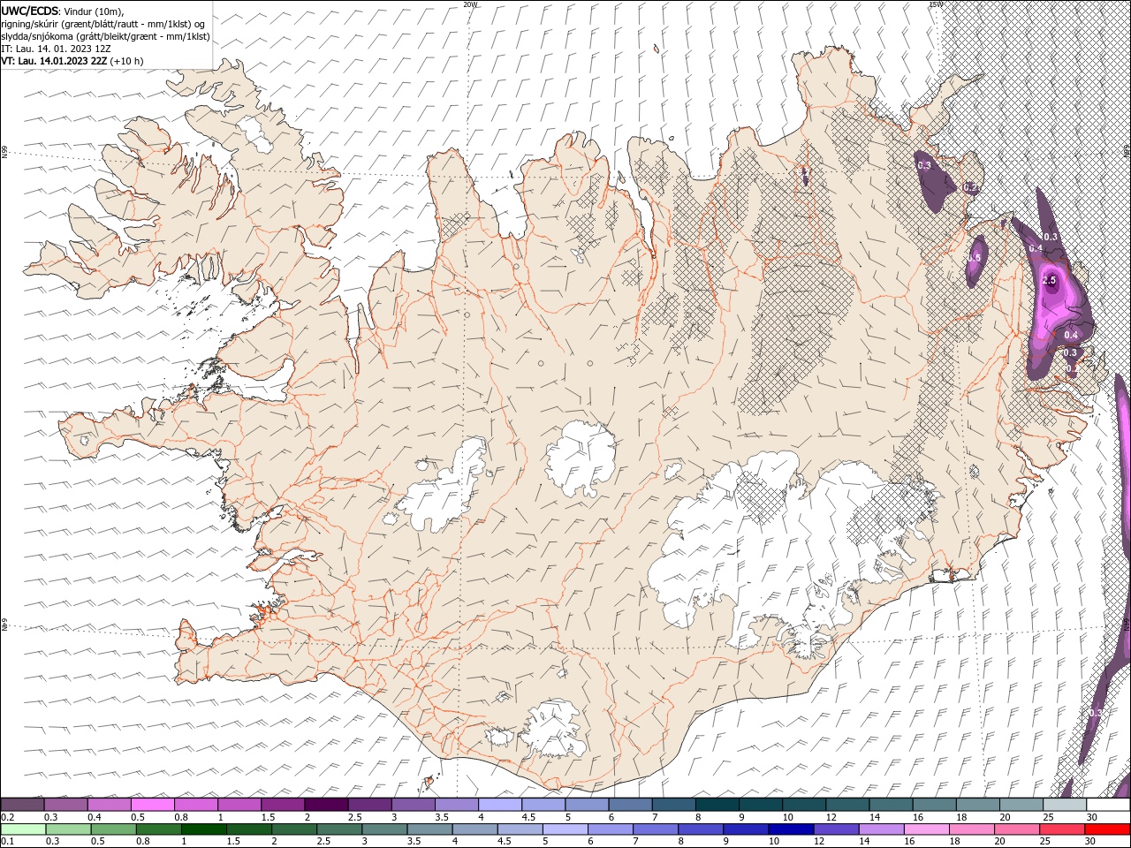The height and width of the screenshot is (848, 1131).
Task: Click the magenta 1.5 swatch, upper legend row
Action: [x=283, y=804]
